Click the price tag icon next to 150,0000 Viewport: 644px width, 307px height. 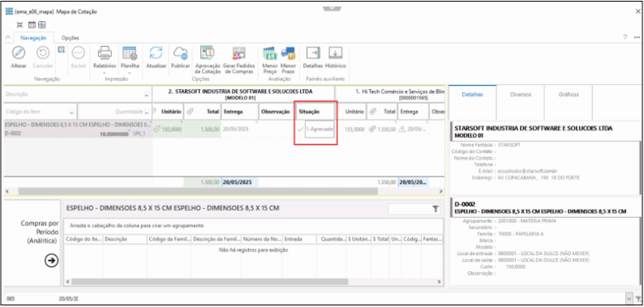pos(157,129)
